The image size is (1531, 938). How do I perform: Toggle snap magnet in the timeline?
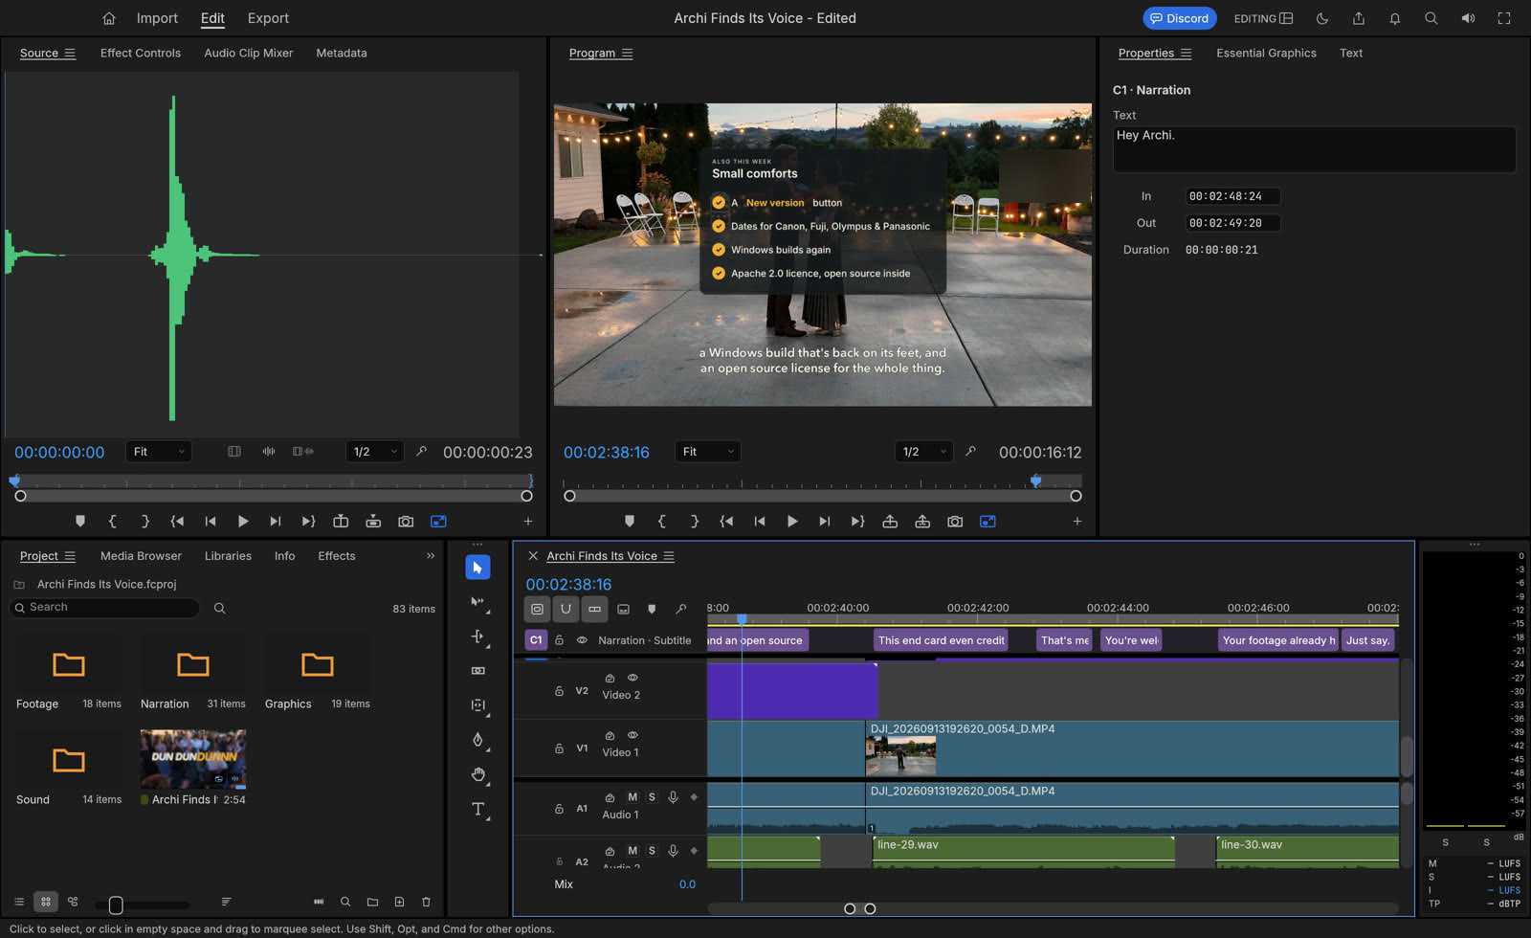tap(566, 609)
